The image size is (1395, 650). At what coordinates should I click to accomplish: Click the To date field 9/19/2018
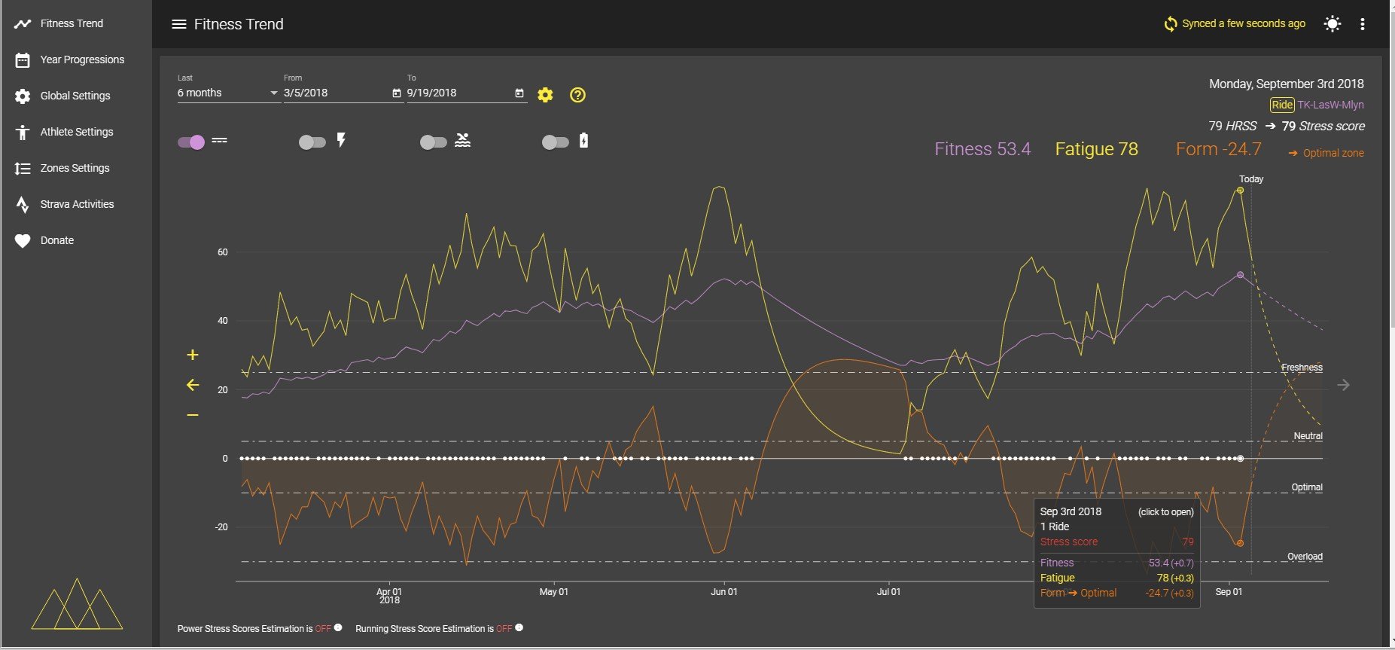(459, 93)
